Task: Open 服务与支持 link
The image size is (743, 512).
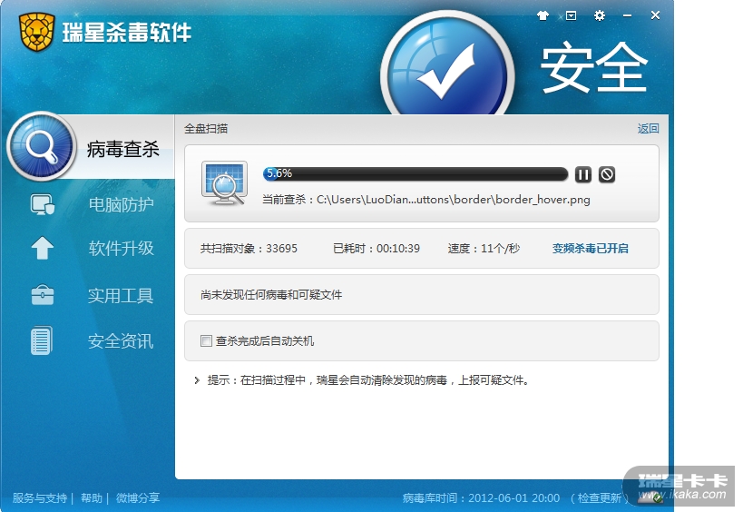Action: click(40, 497)
